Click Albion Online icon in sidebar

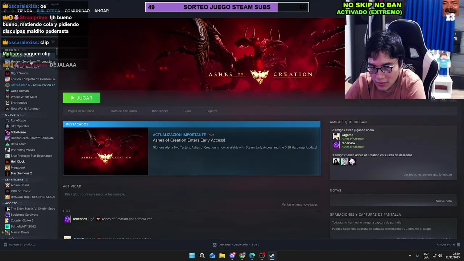[x=7, y=185]
